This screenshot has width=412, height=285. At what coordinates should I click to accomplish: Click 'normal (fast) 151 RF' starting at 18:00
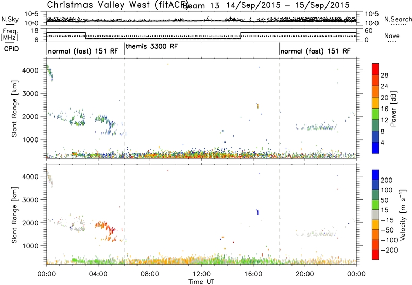point(315,51)
